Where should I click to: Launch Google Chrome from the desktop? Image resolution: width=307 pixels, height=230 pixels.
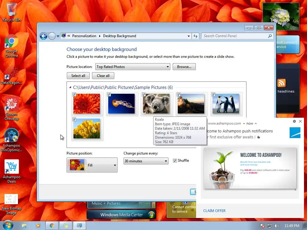(x=12, y=46)
